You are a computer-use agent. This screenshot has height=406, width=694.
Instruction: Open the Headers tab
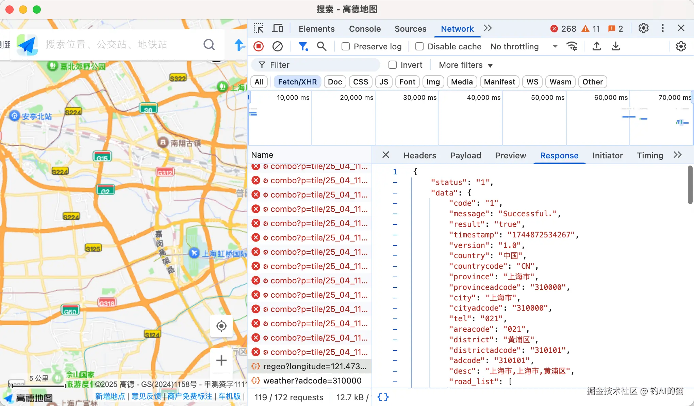click(x=419, y=155)
